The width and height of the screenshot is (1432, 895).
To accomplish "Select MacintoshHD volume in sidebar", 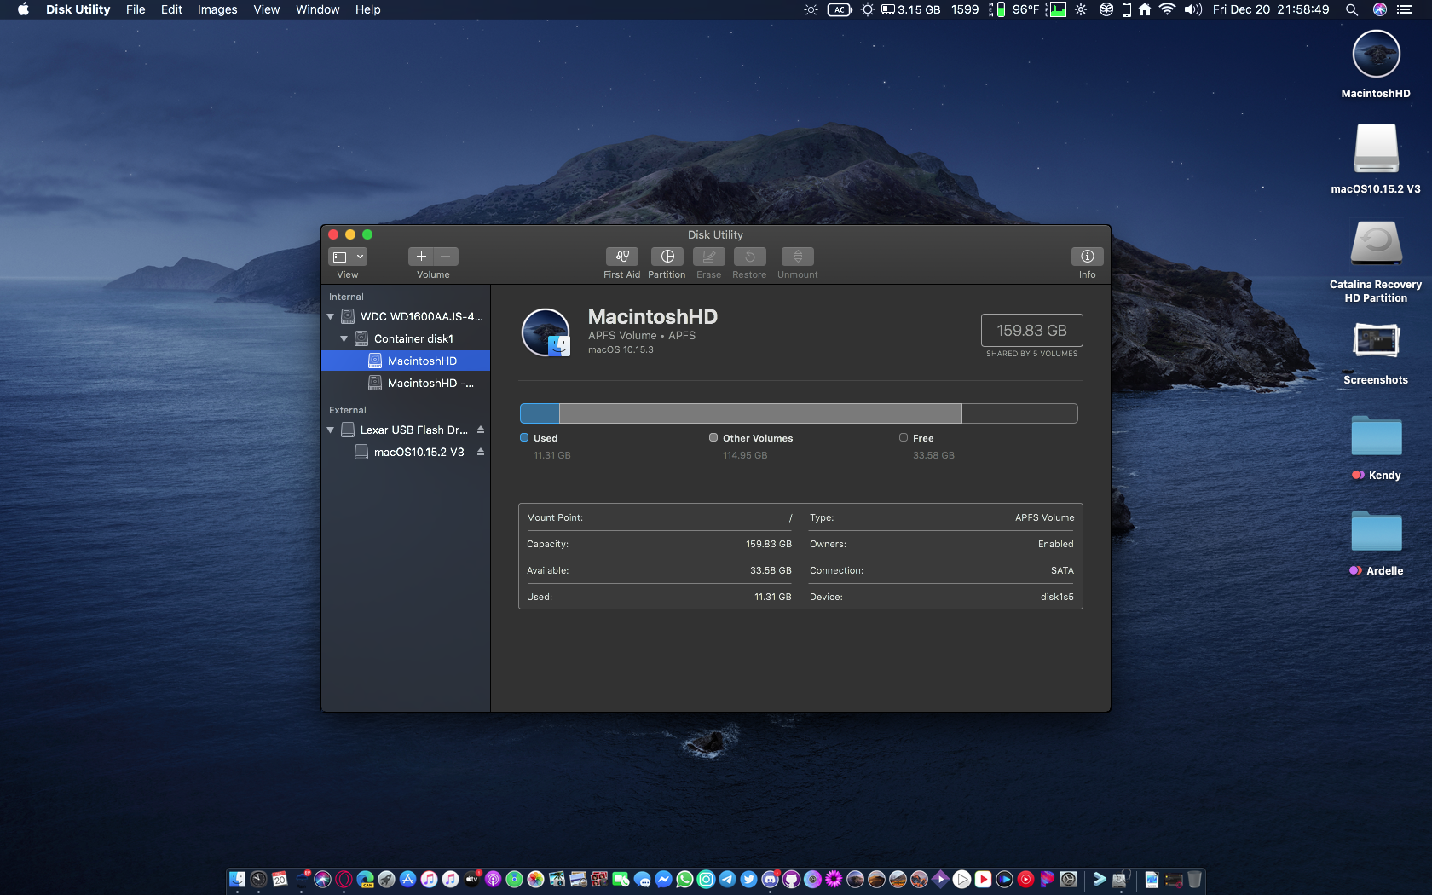I will (422, 361).
